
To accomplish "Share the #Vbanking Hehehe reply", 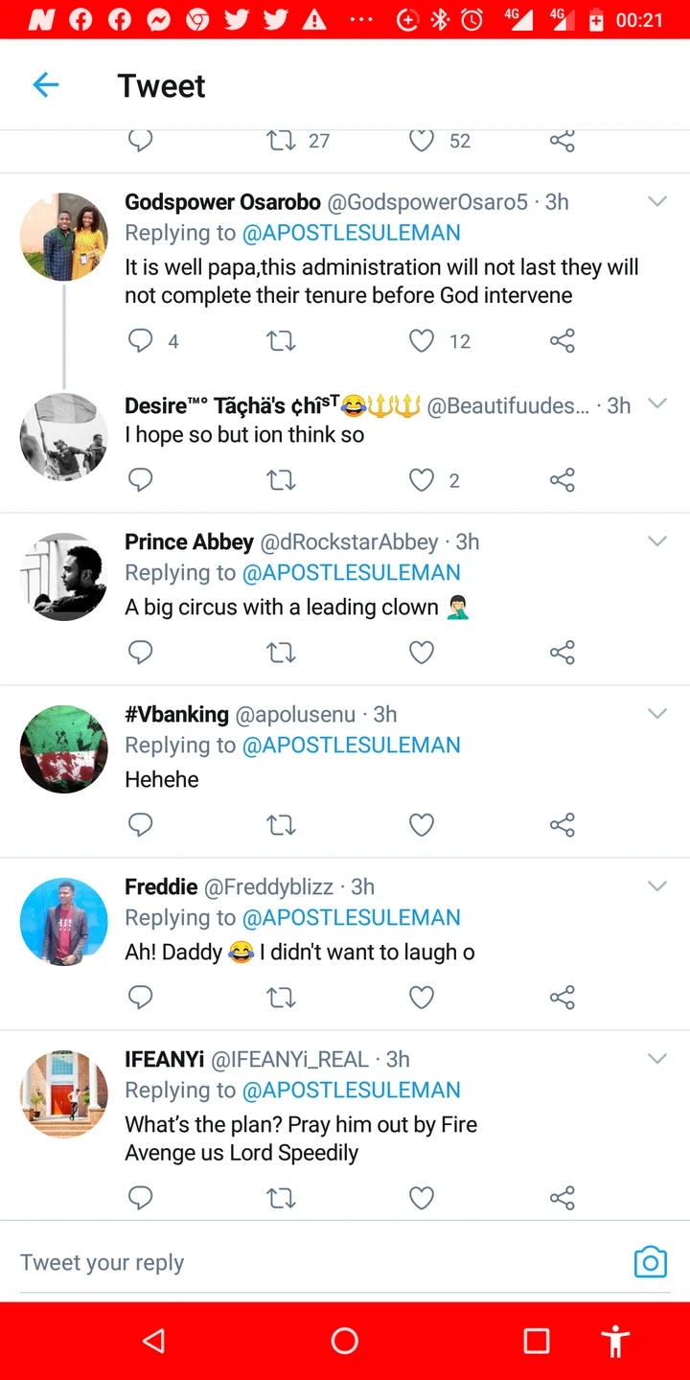I will [563, 825].
